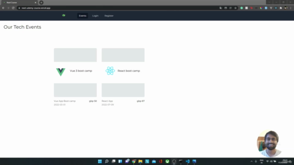This screenshot has height=165, width=294.
Task: Open the Chrome profile avatar
Action: 286,8
